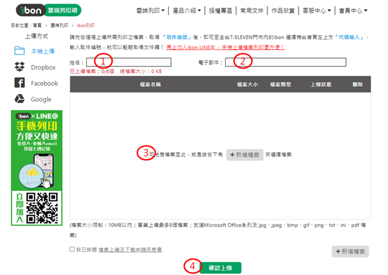
Task: Expand the 產品介紹 dropdown menu
Action: point(187,11)
